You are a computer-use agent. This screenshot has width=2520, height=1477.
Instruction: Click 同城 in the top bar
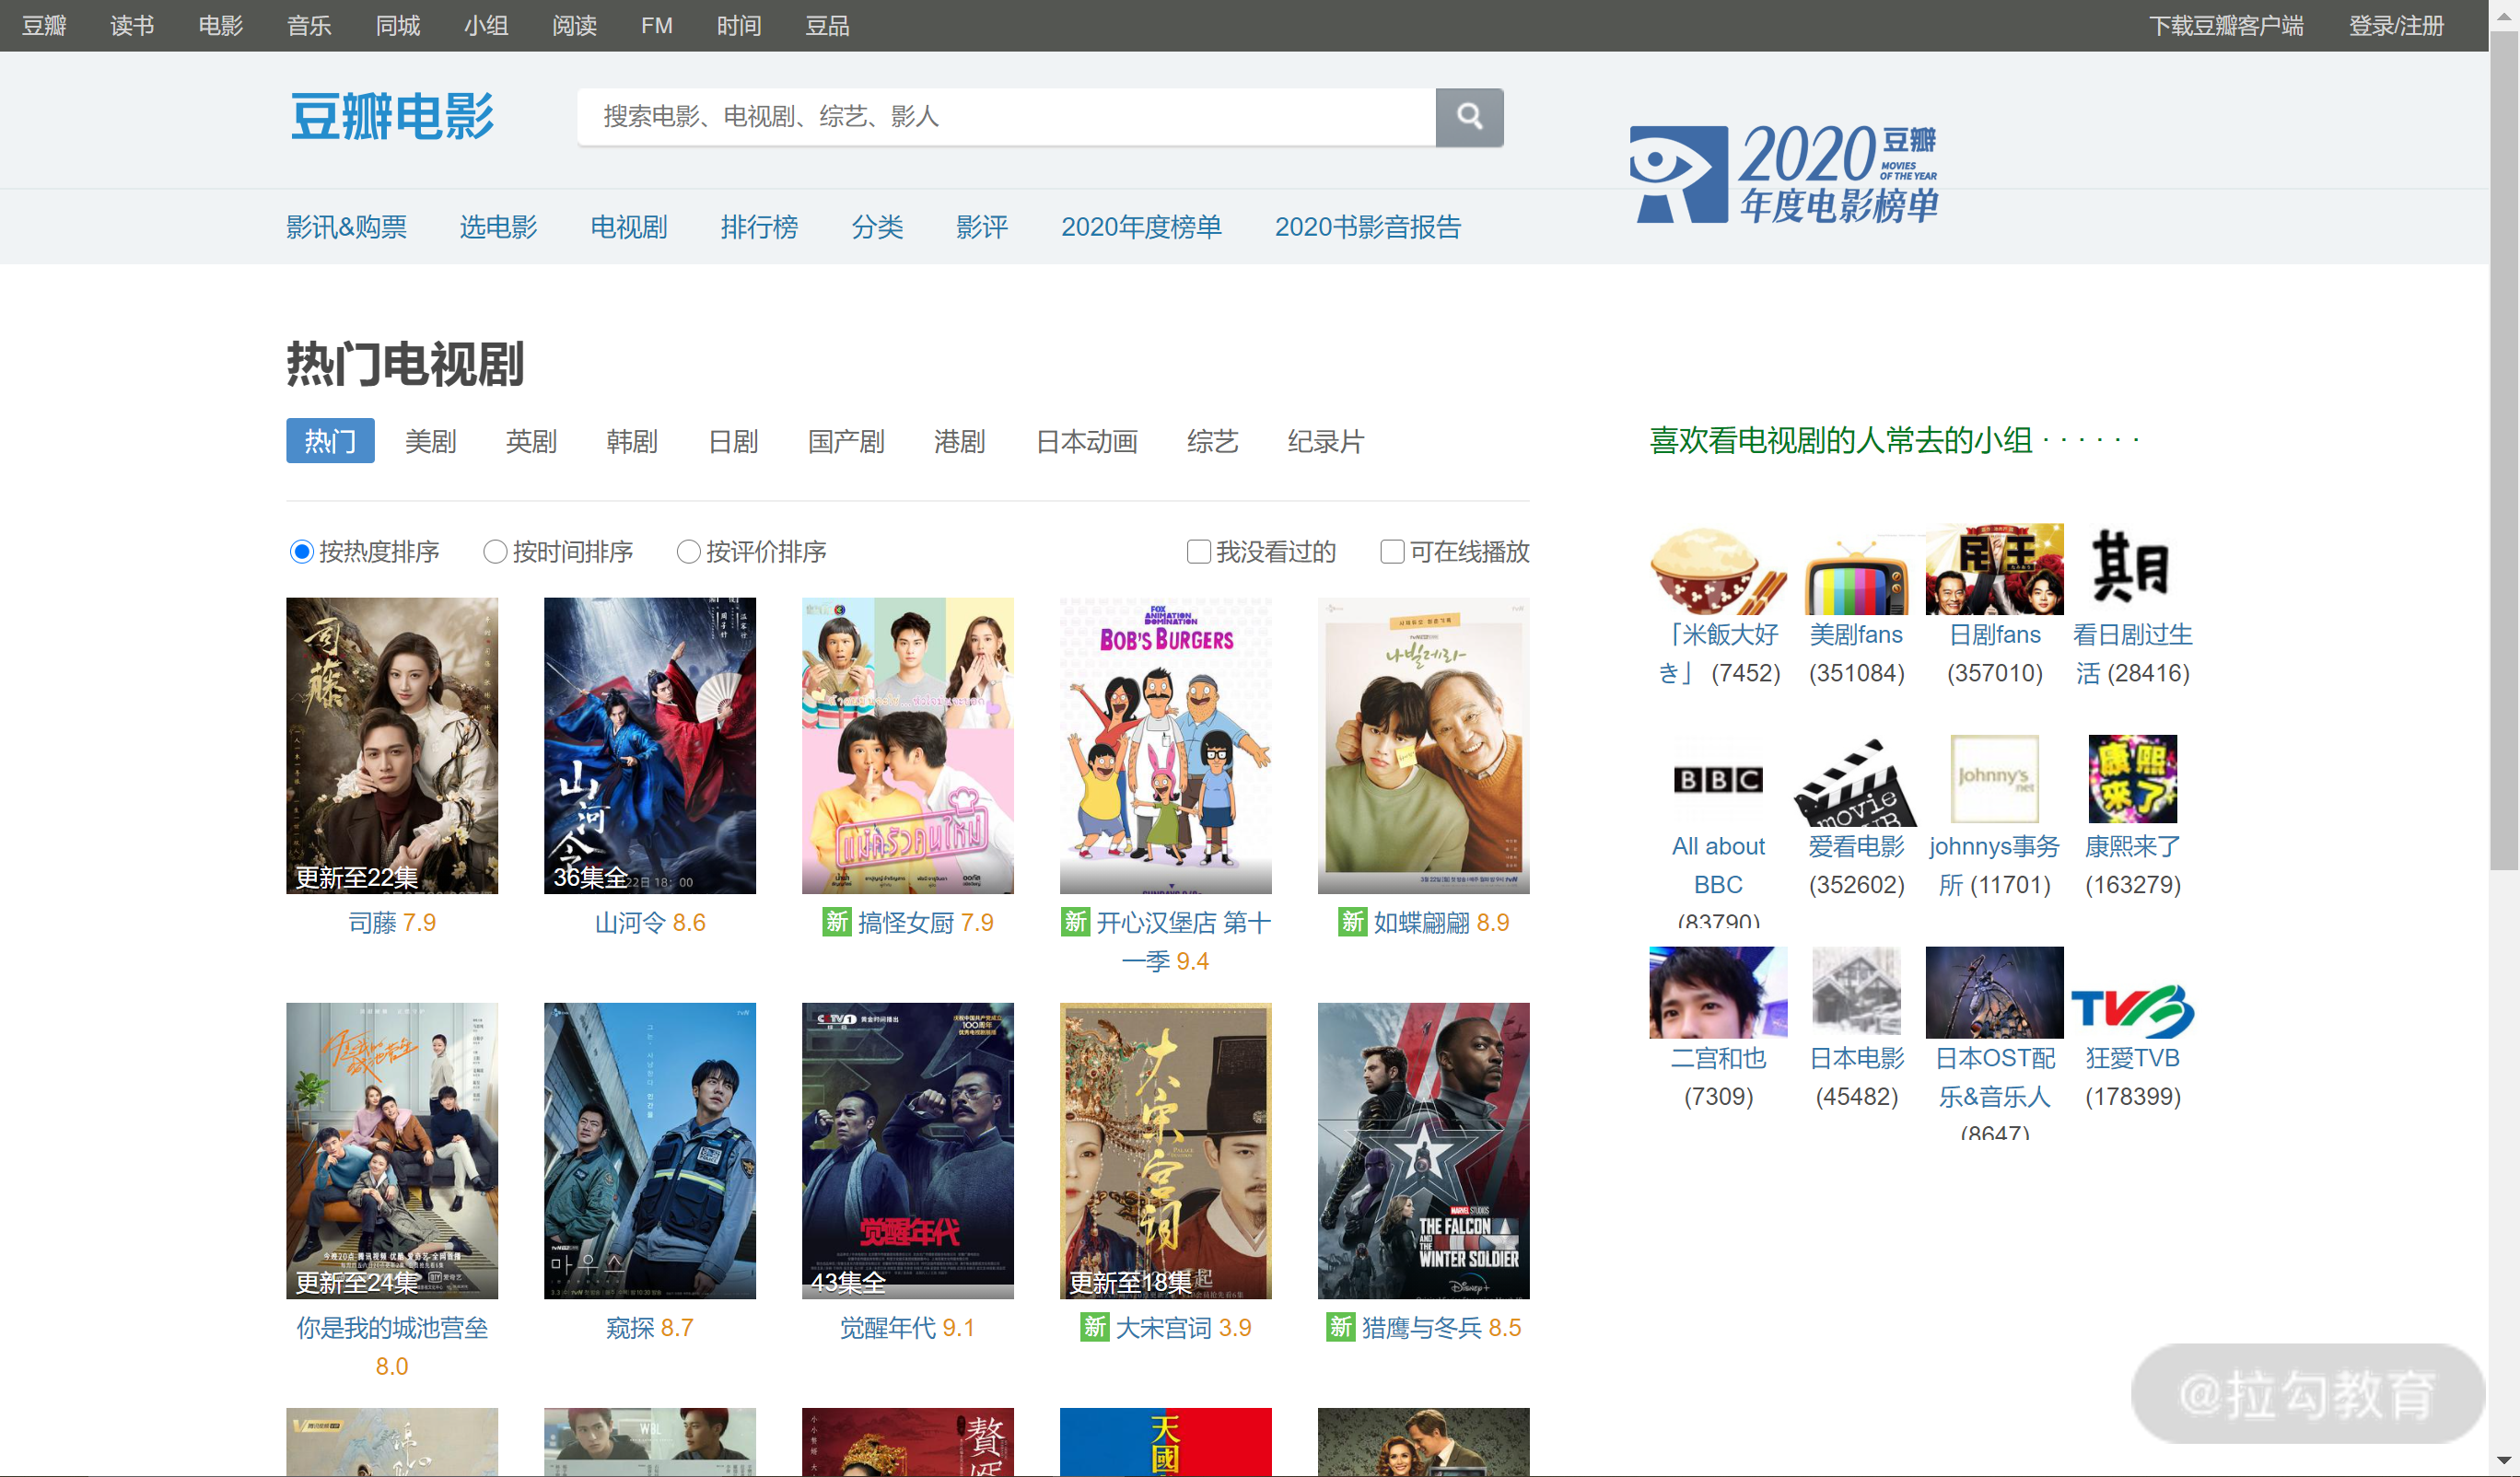tap(398, 26)
